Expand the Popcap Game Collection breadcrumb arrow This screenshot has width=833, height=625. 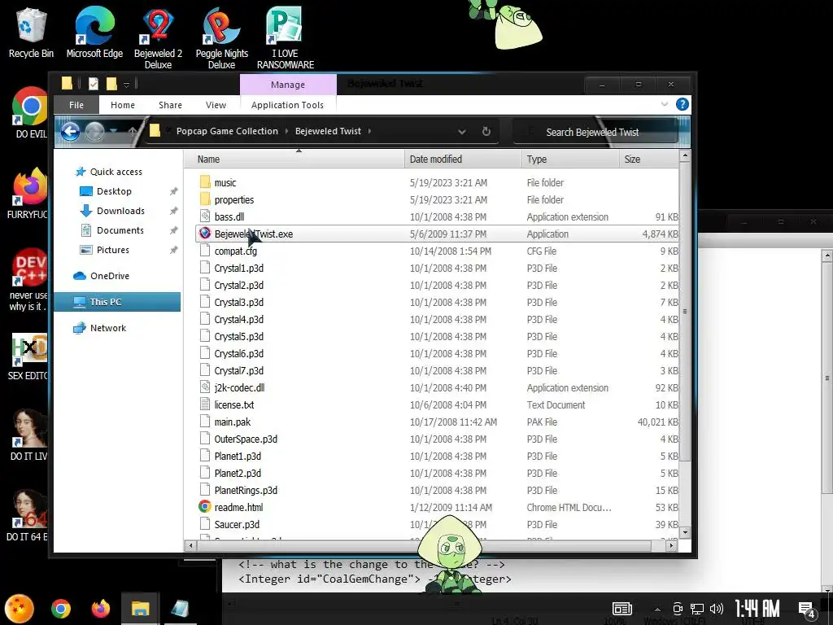pyautogui.click(x=286, y=131)
